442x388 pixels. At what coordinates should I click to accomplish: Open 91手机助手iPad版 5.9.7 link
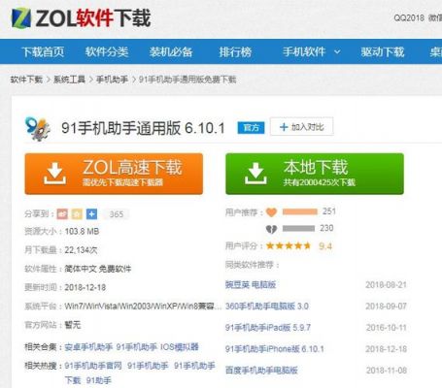coord(268,328)
